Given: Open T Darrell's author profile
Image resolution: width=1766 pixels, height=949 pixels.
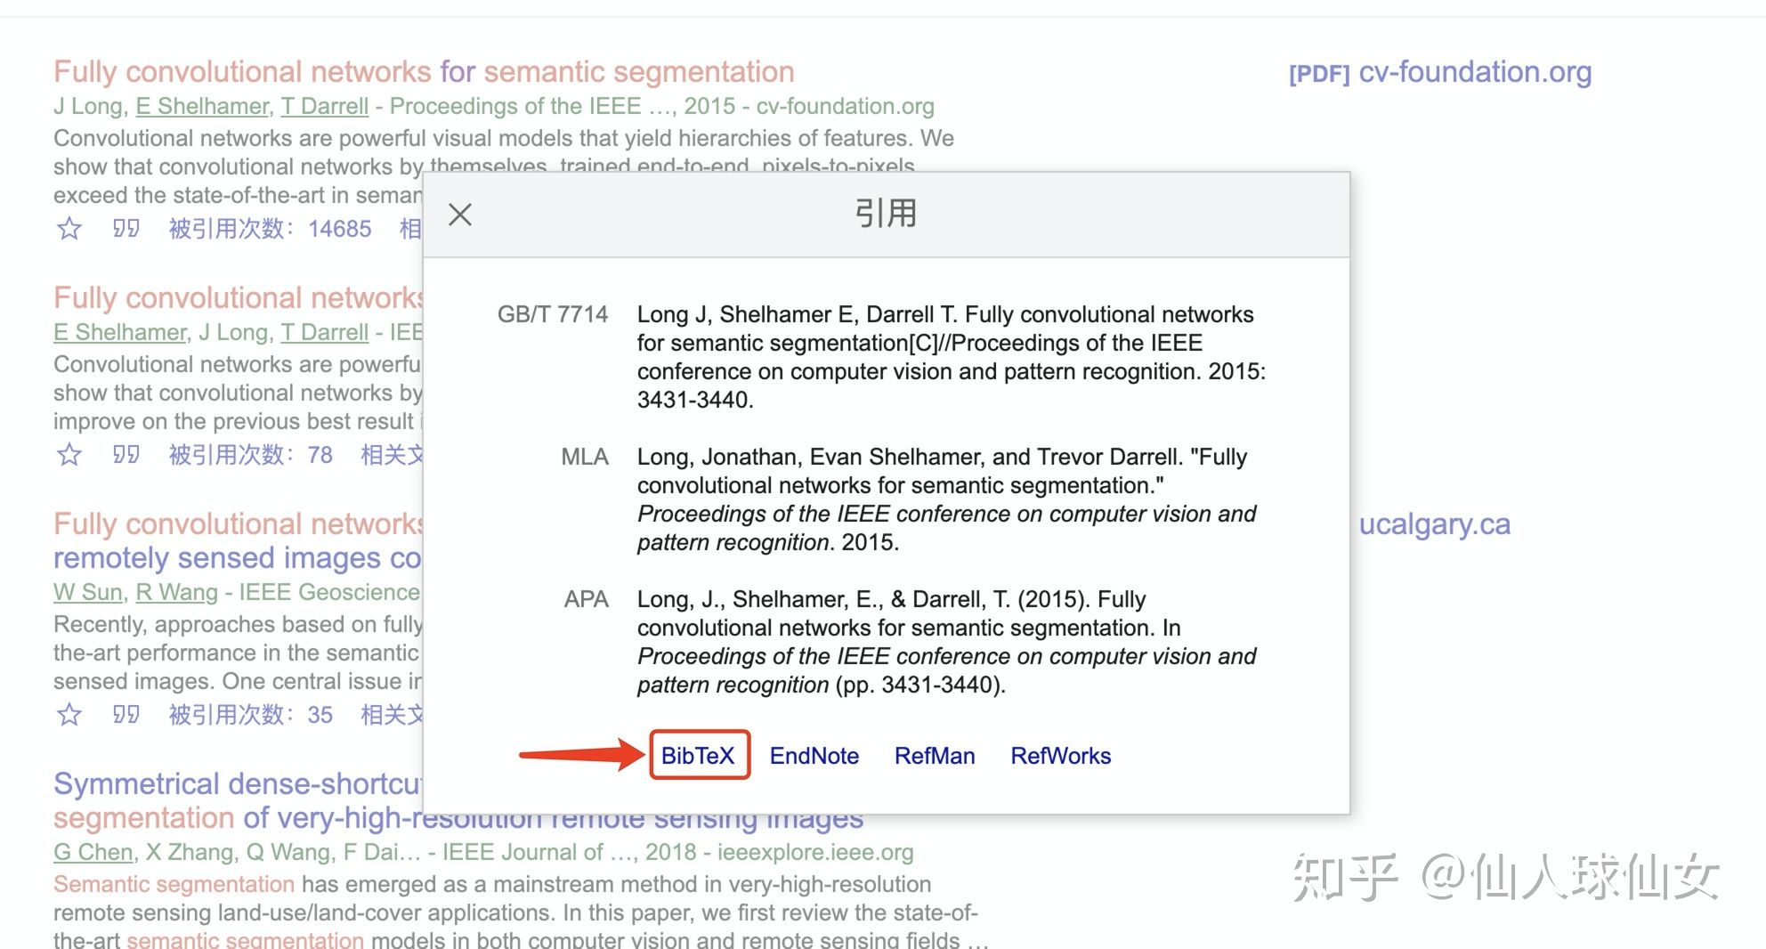Looking at the screenshot, I should pos(325,106).
